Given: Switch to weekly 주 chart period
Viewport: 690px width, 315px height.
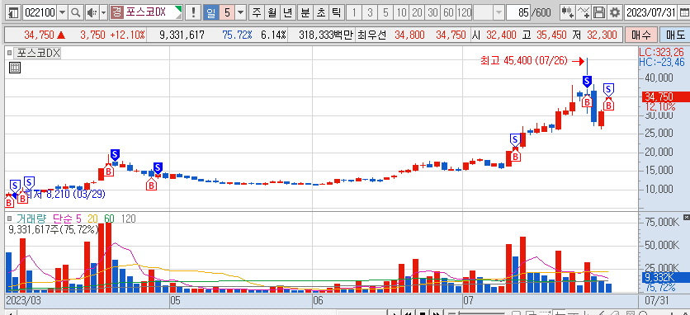Looking at the screenshot, I should (257, 12).
